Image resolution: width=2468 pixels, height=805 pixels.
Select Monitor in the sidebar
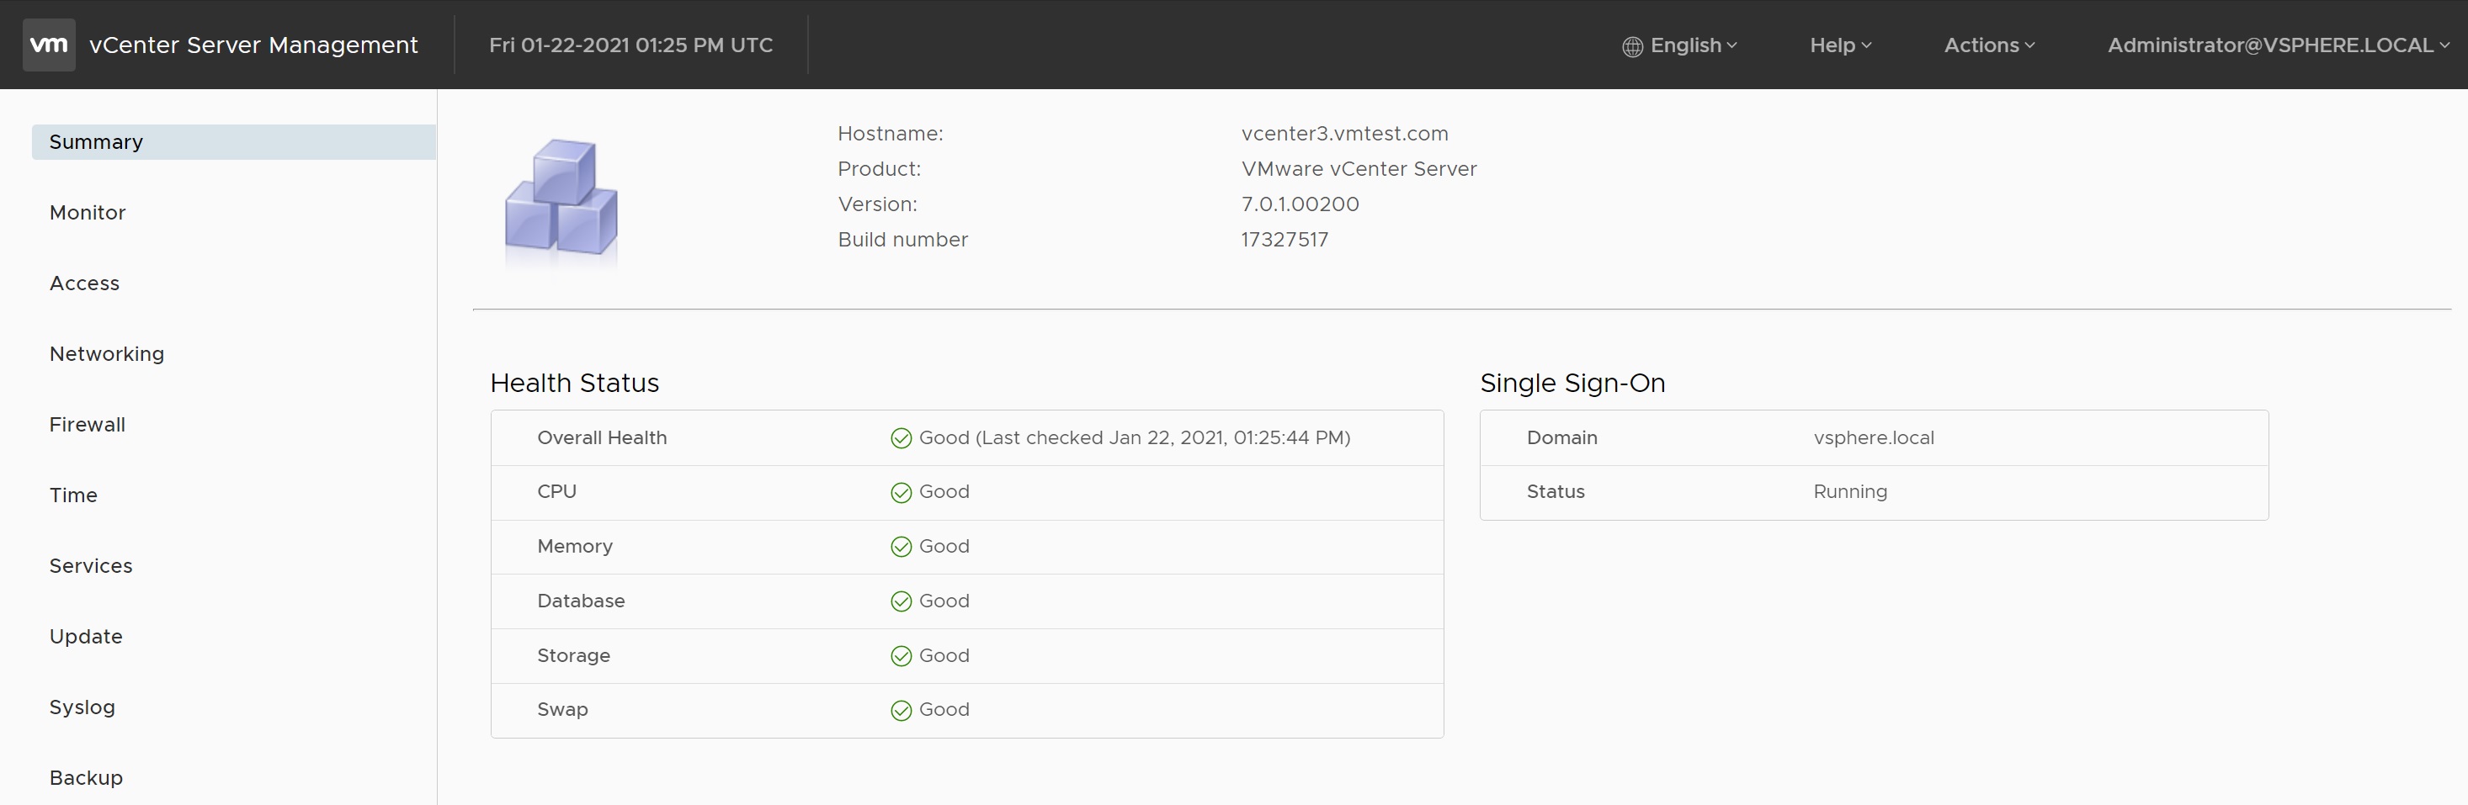[x=88, y=213]
